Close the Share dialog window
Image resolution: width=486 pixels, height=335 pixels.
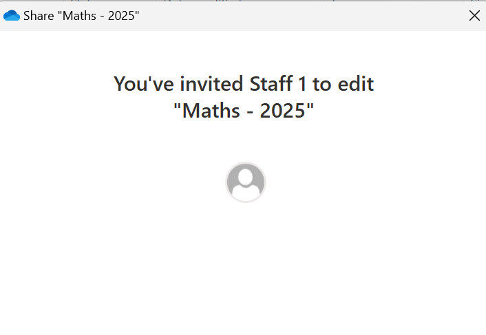point(474,16)
